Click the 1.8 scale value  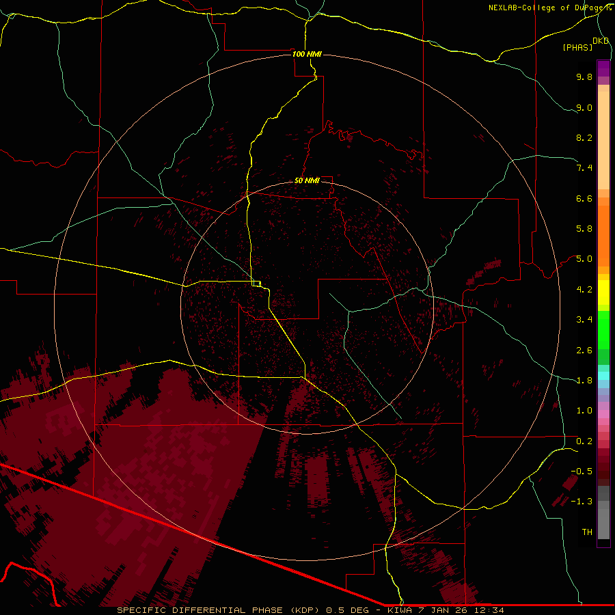click(584, 381)
